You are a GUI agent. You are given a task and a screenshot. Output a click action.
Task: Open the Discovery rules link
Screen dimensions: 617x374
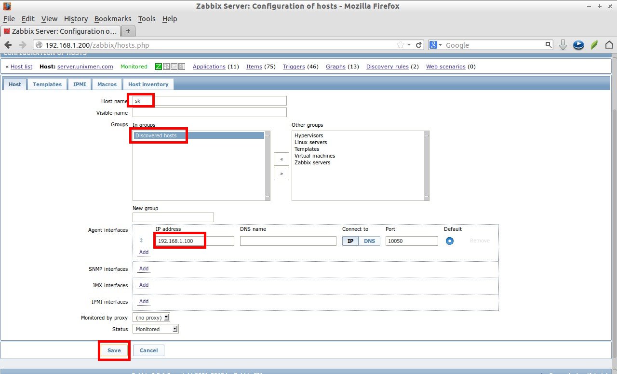(x=388, y=67)
